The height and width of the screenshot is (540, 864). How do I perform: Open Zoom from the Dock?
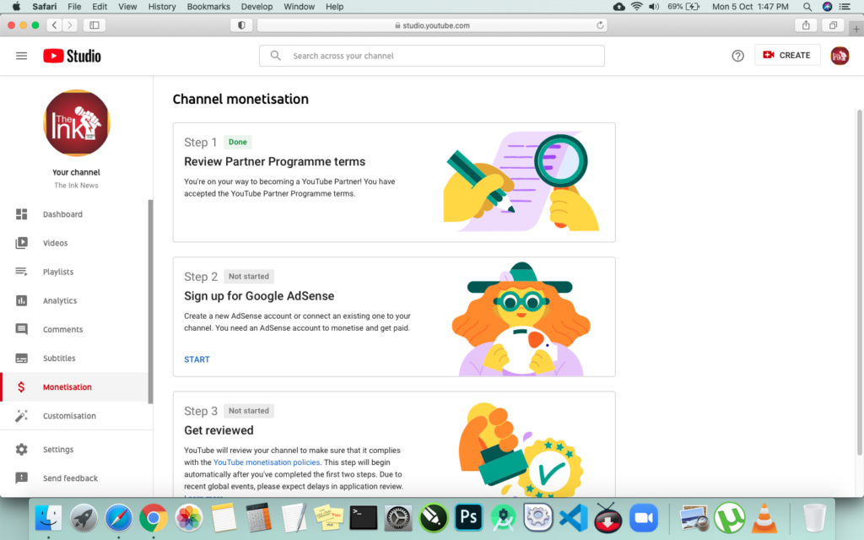point(643,518)
